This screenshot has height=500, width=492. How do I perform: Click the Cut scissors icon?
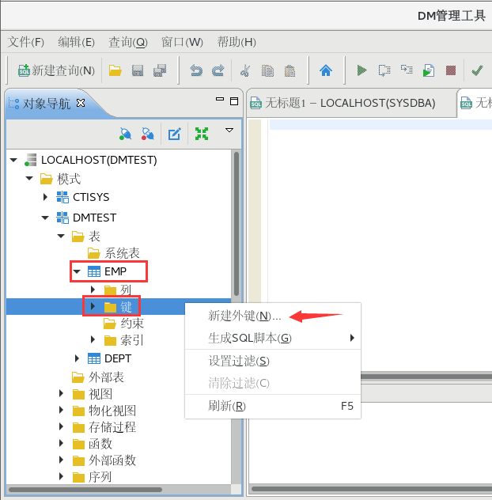pyautogui.click(x=245, y=70)
